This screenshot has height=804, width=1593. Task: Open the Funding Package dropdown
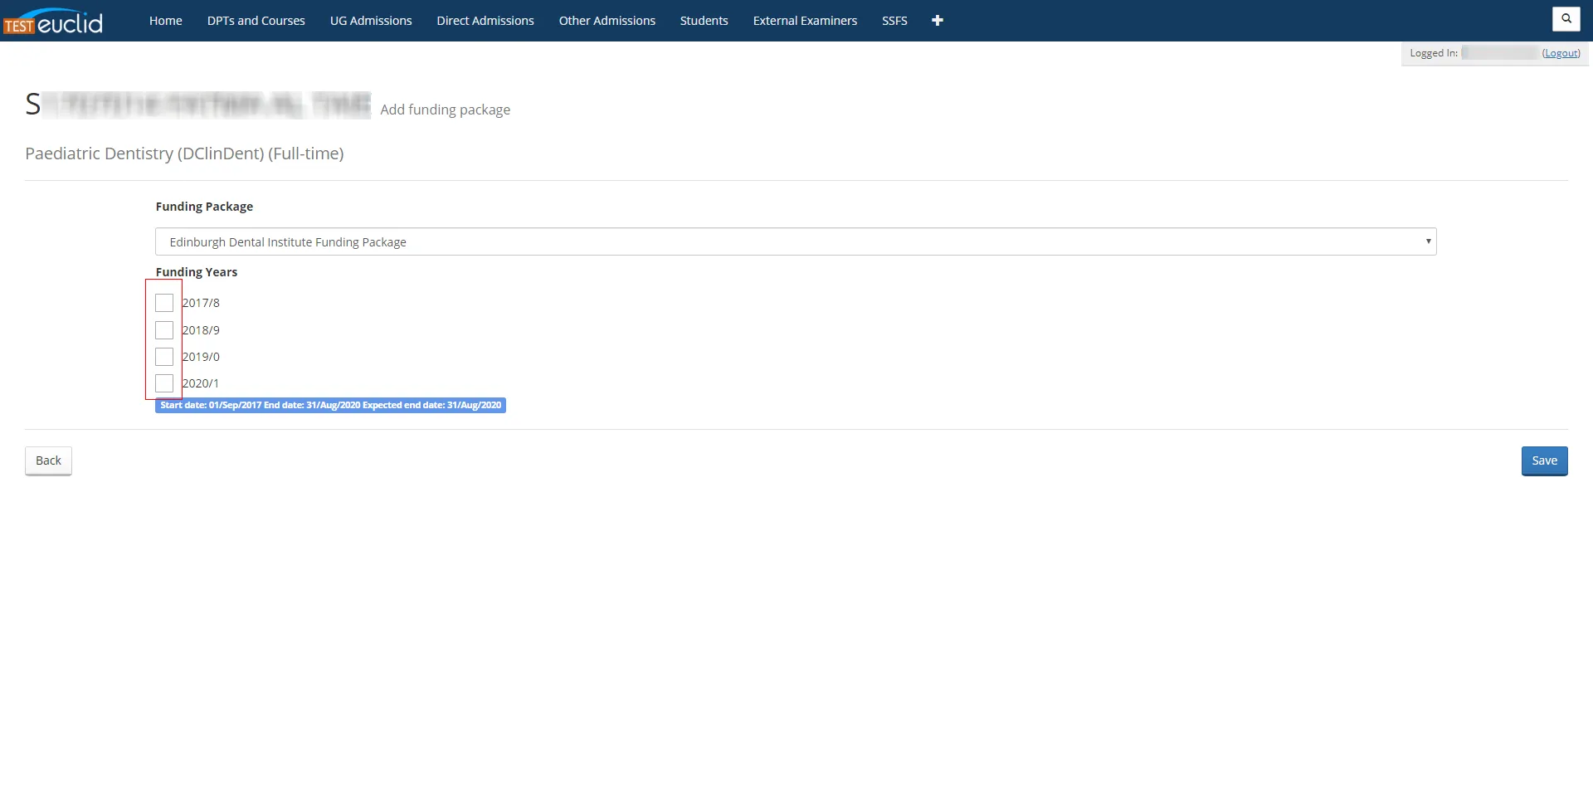795,242
